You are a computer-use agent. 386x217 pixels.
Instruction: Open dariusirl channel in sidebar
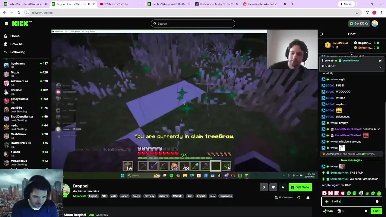coord(26,92)
